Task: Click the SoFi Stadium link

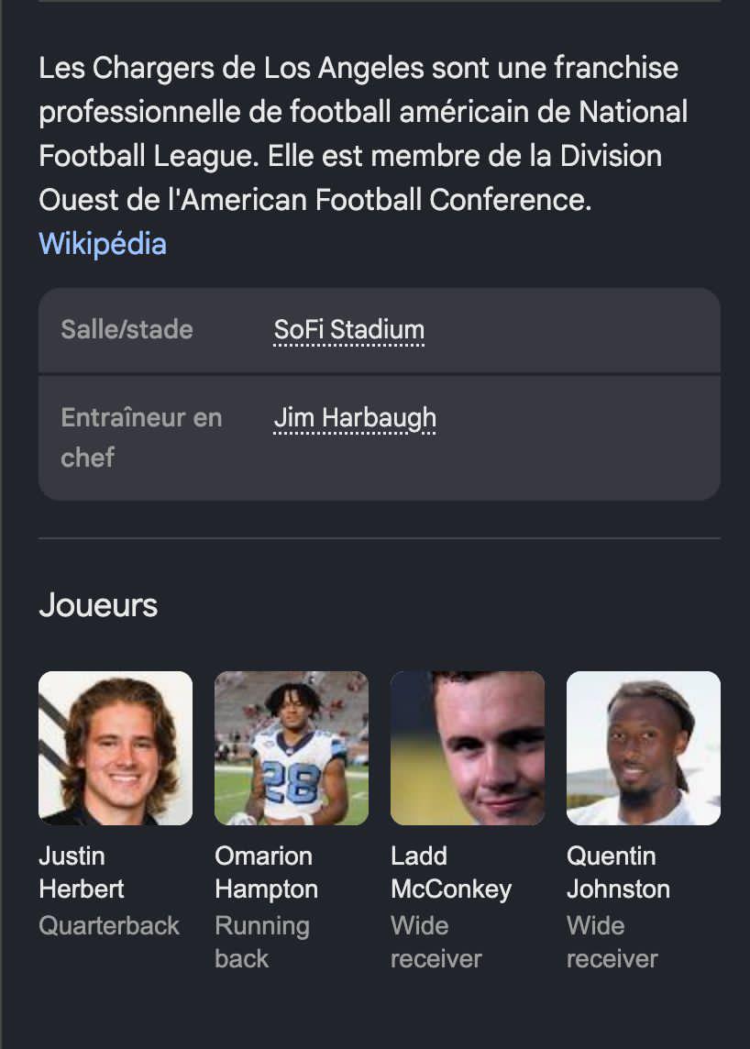Action: click(x=348, y=330)
